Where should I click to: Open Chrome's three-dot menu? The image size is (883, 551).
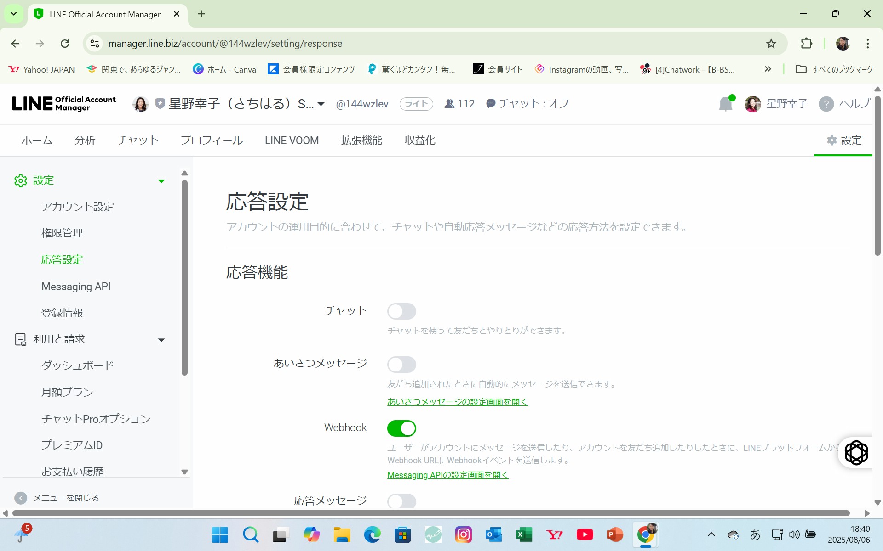(x=868, y=44)
